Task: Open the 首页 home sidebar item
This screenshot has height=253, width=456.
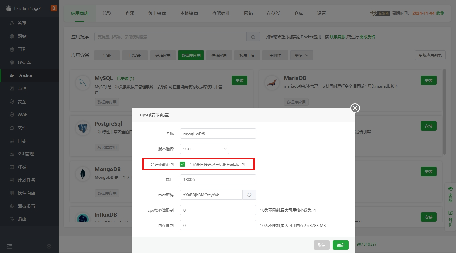Action: 29,23
